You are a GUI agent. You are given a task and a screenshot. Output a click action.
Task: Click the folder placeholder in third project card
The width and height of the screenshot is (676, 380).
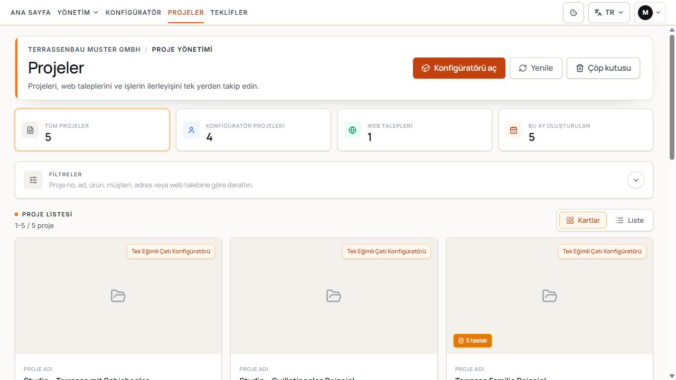pyautogui.click(x=550, y=296)
